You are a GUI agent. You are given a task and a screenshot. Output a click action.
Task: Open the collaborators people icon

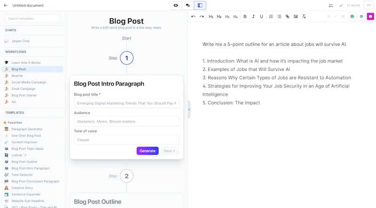pyautogui.click(x=331, y=5)
